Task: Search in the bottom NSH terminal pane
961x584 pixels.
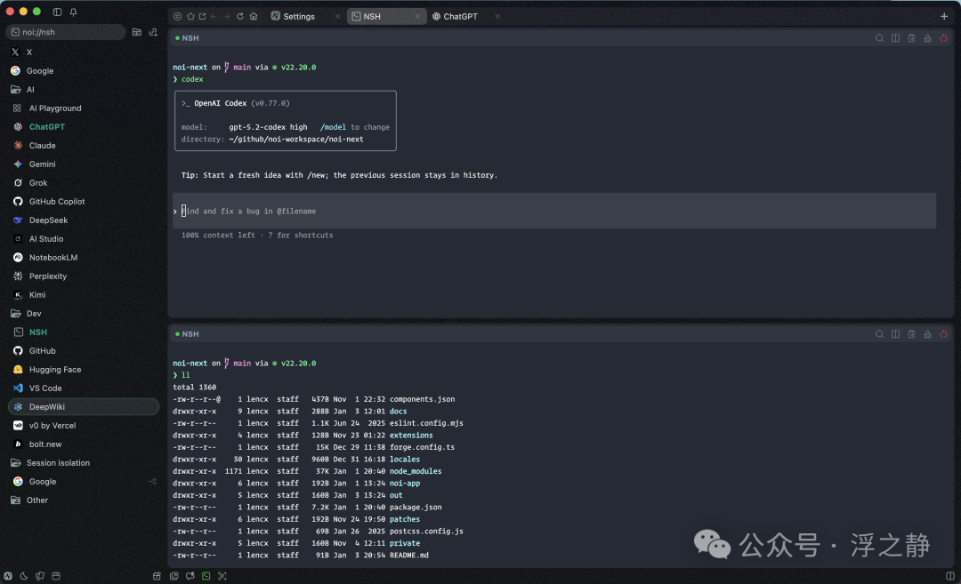Action: tap(879, 334)
